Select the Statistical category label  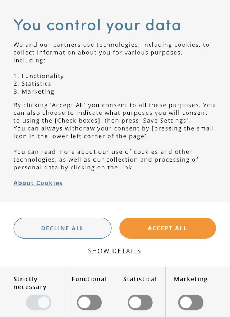pos(140,279)
